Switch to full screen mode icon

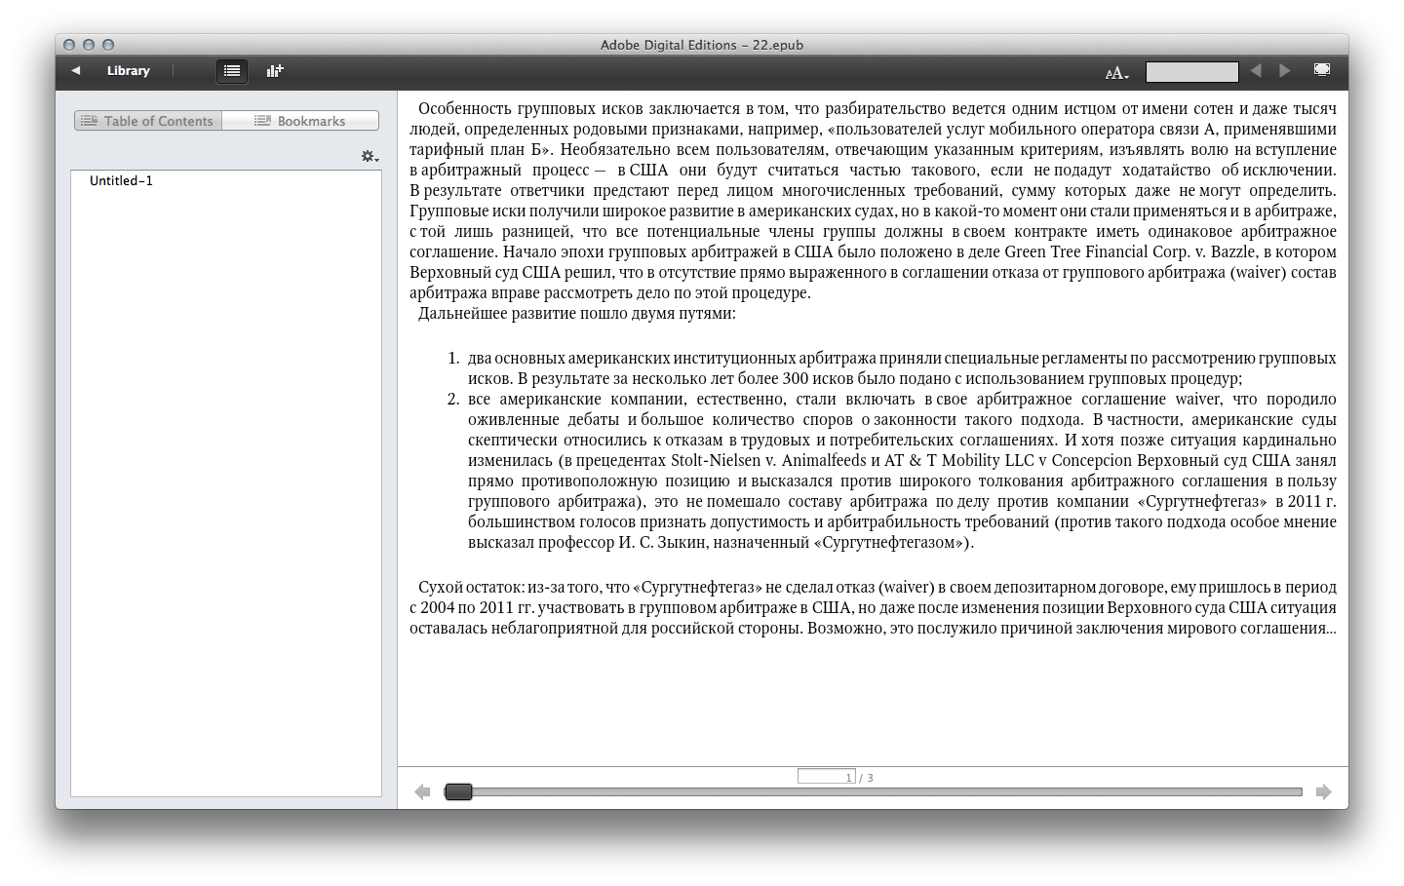pos(1322,70)
